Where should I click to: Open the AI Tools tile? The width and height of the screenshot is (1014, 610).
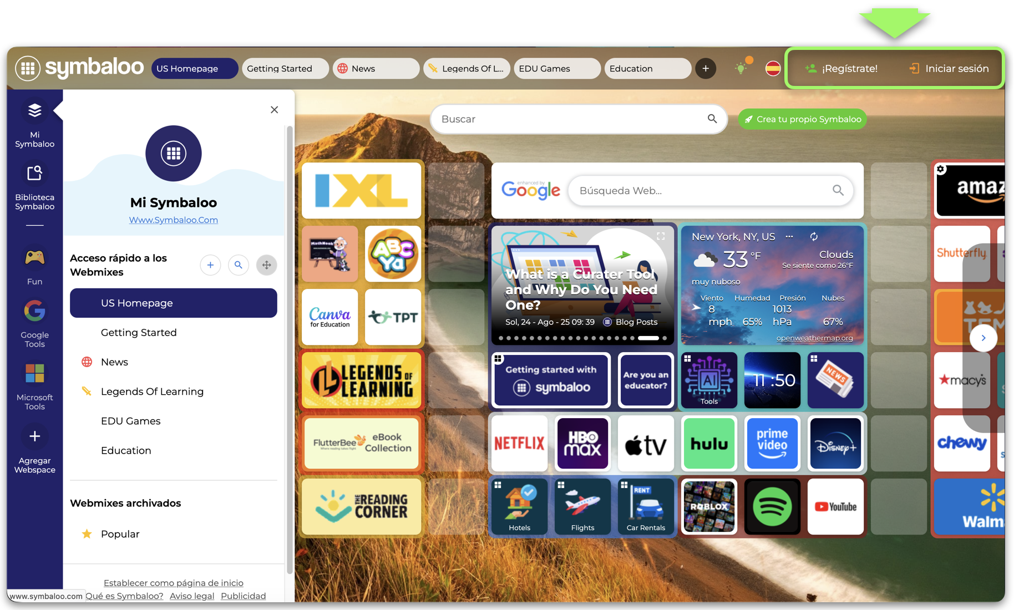[x=709, y=380]
